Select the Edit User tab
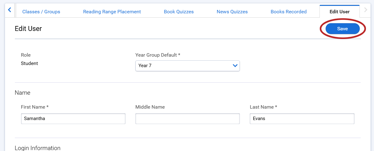The height and width of the screenshot is (151, 374). 340,12
